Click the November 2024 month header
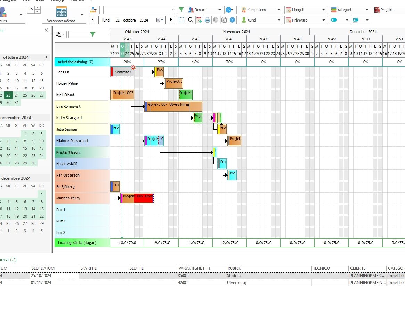The image size is (405, 310). click(x=237, y=32)
